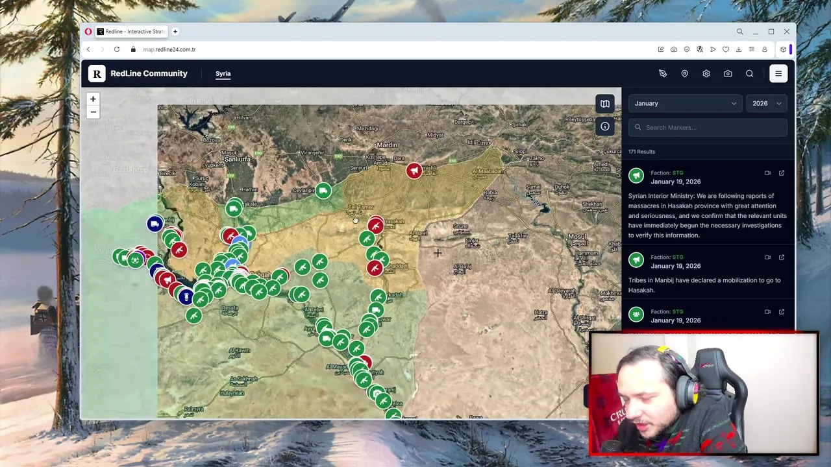
Task: Open browser easy setup sliders
Action: pos(752,49)
